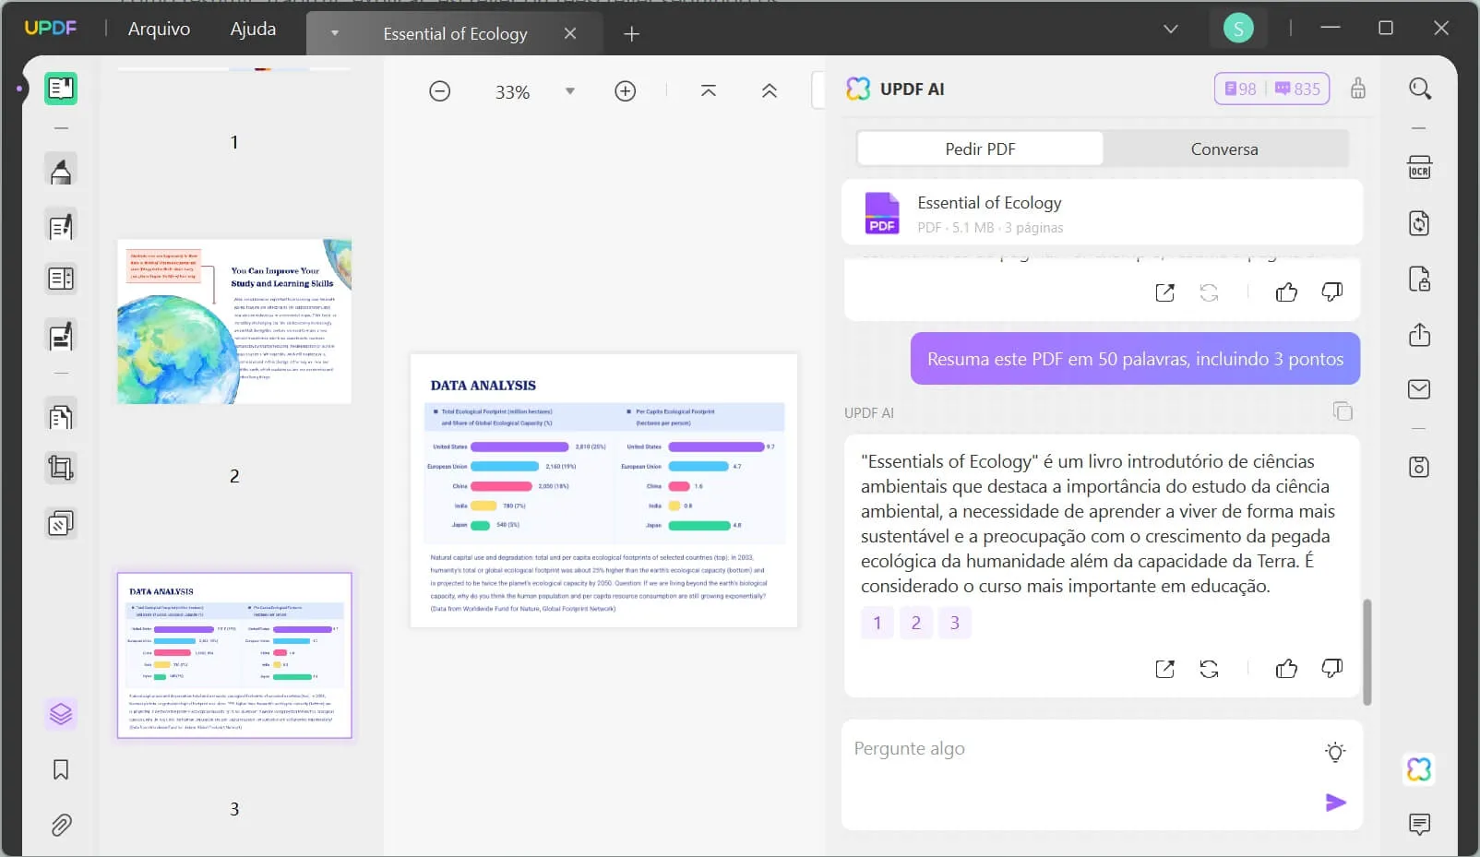This screenshot has height=857, width=1480.
Task: Clear the AI chat with broom icon
Action: pyautogui.click(x=1358, y=89)
